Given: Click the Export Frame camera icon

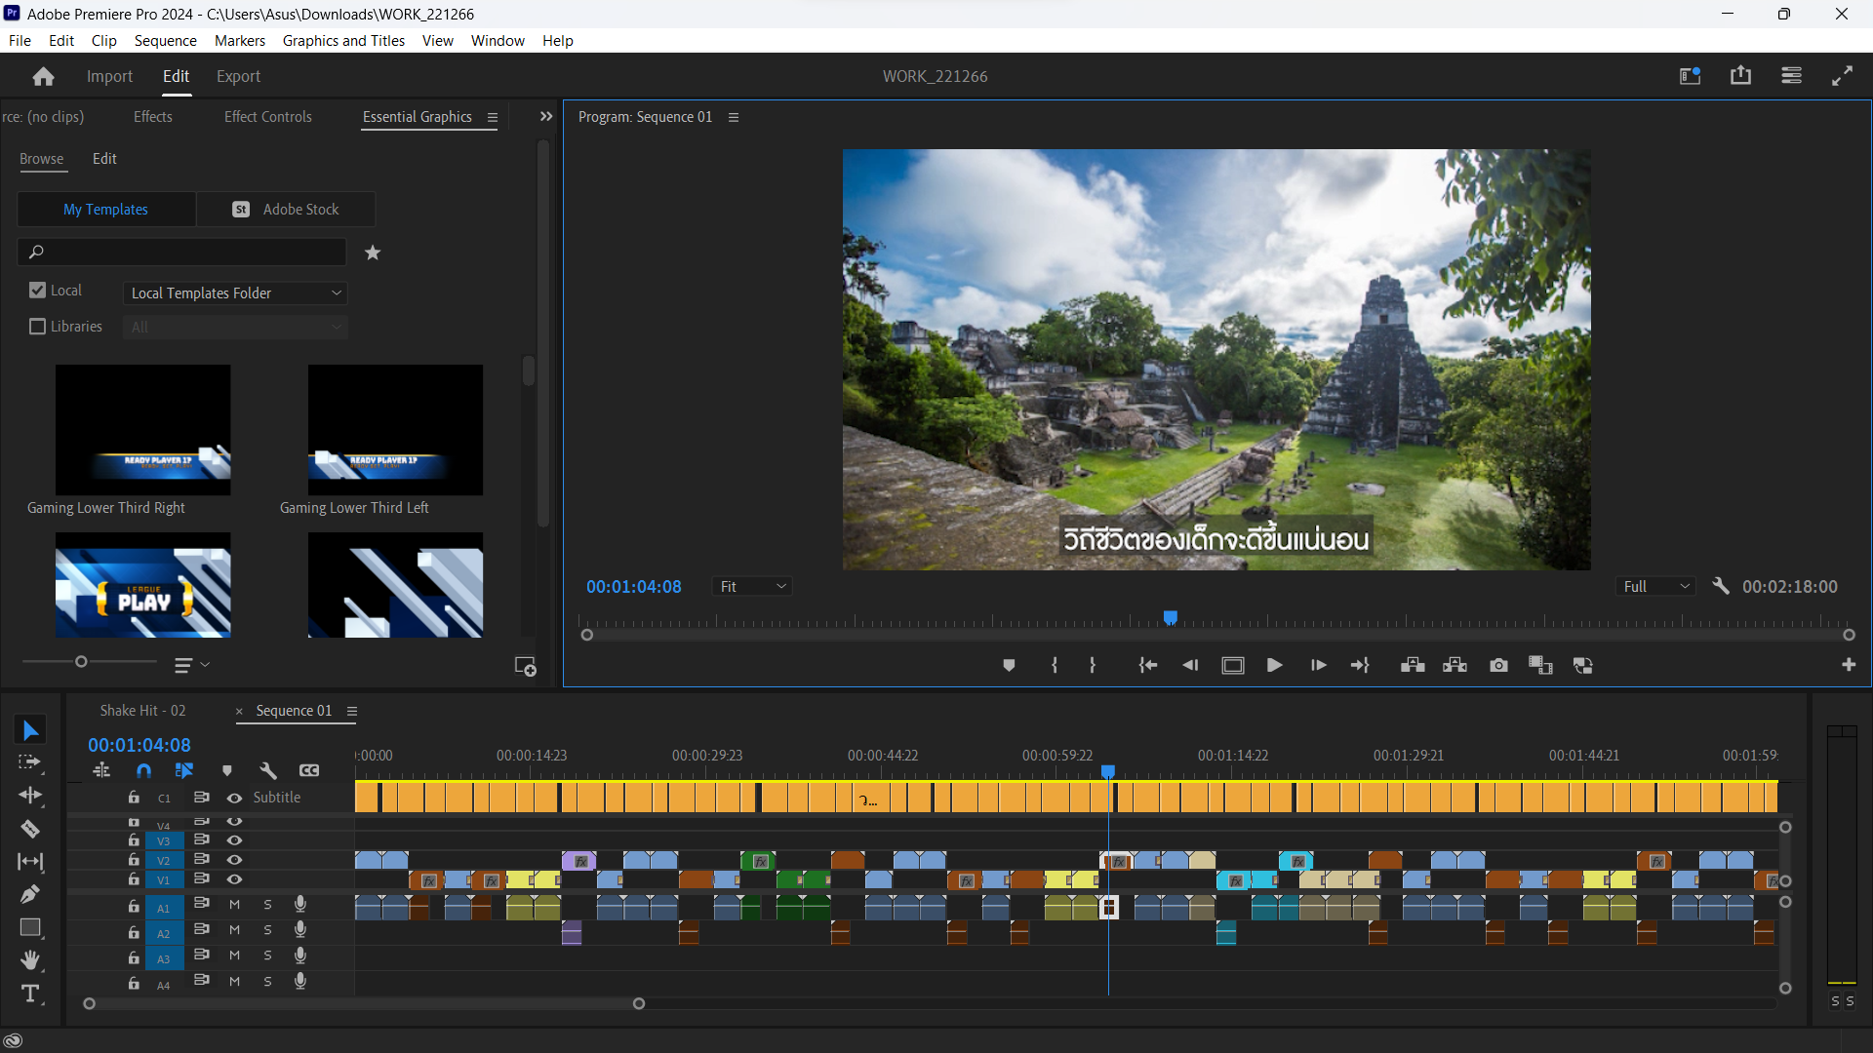Looking at the screenshot, I should click(1498, 665).
